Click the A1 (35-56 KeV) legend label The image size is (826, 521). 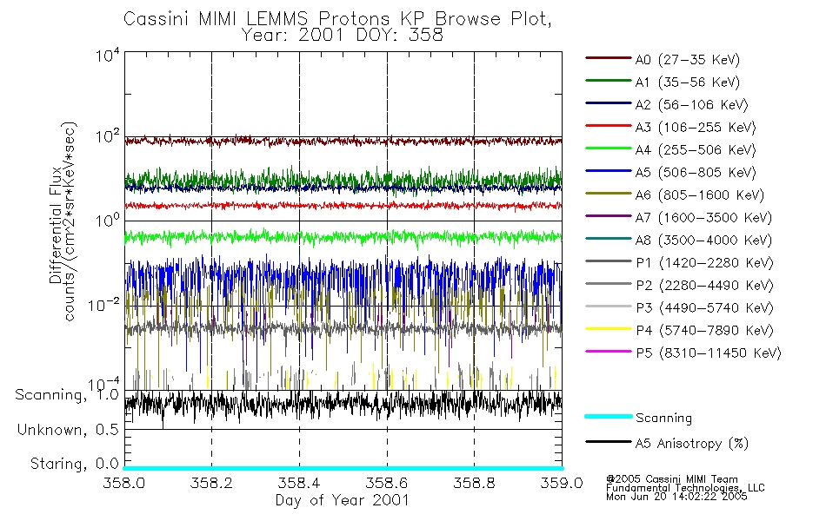(x=688, y=82)
